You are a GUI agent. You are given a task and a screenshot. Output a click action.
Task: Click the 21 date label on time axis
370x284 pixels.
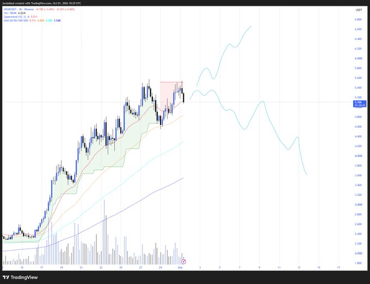click(81, 268)
